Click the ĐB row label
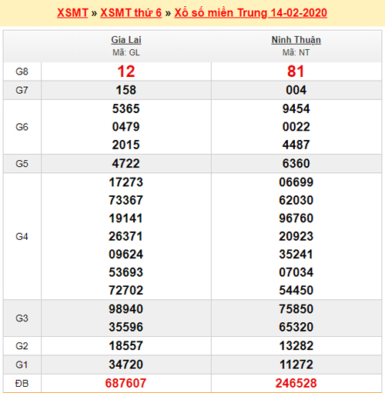Image resolution: width=385 pixels, height=393 pixels. pyautogui.click(x=22, y=384)
